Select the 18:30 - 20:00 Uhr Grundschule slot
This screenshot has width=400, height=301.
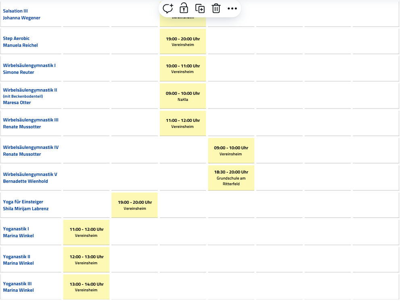(x=231, y=178)
